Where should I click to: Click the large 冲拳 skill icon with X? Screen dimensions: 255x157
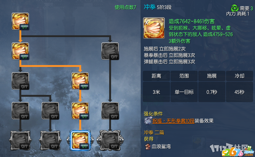154,28
